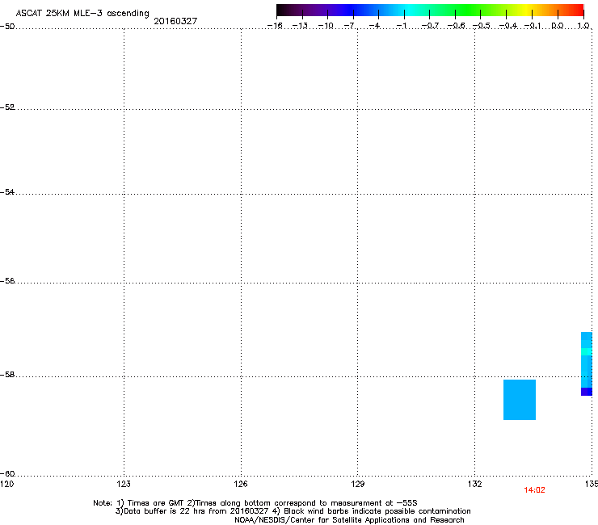598x525 pixels.
Task: Click the -0.7 color scale label
Action: click(x=430, y=26)
